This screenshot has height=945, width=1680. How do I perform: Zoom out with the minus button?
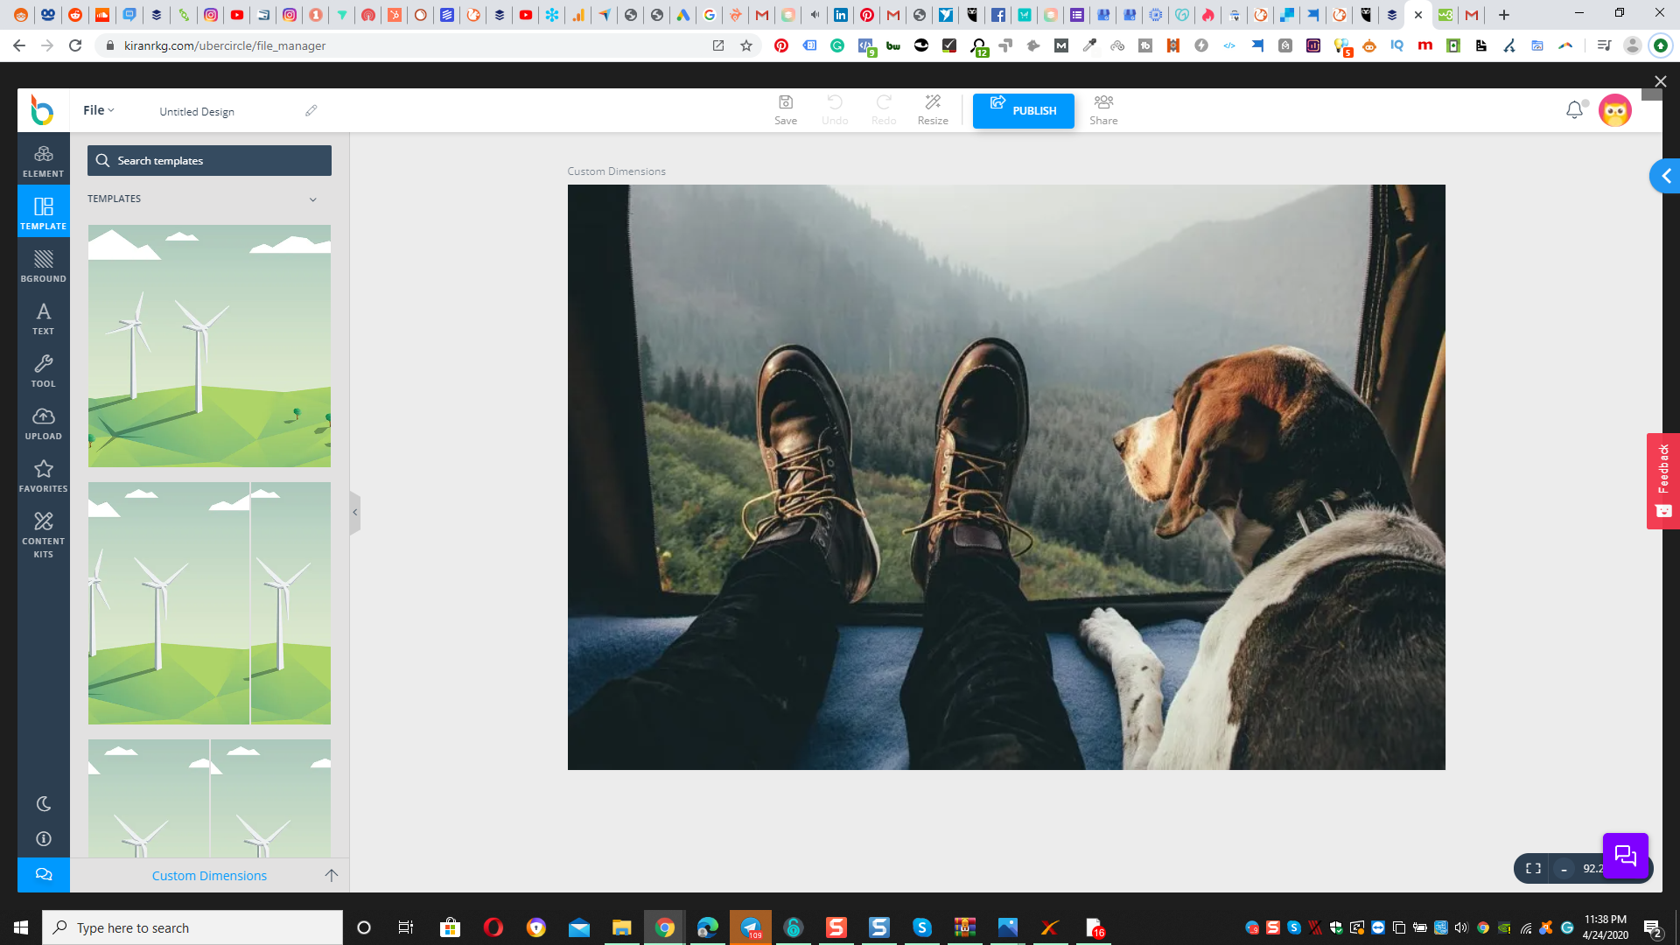(x=1564, y=869)
